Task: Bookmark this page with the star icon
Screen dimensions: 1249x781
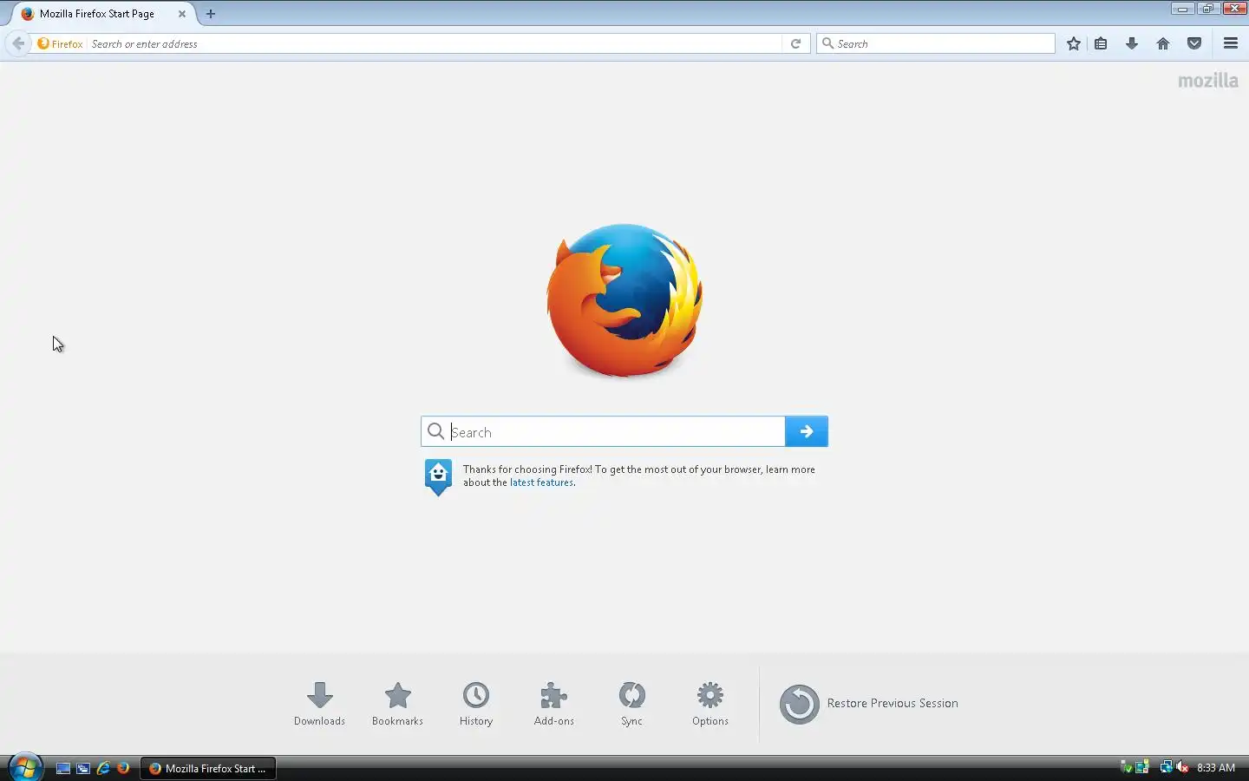Action: pyautogui.click(x=1074, y=43)
